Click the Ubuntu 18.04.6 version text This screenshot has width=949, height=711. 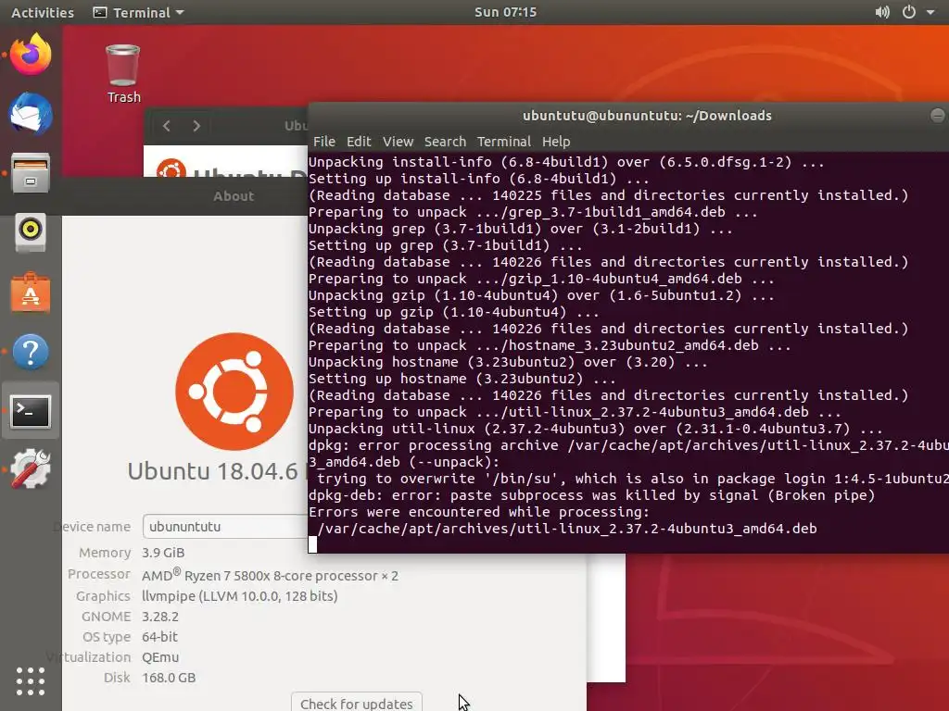[213, 471]
